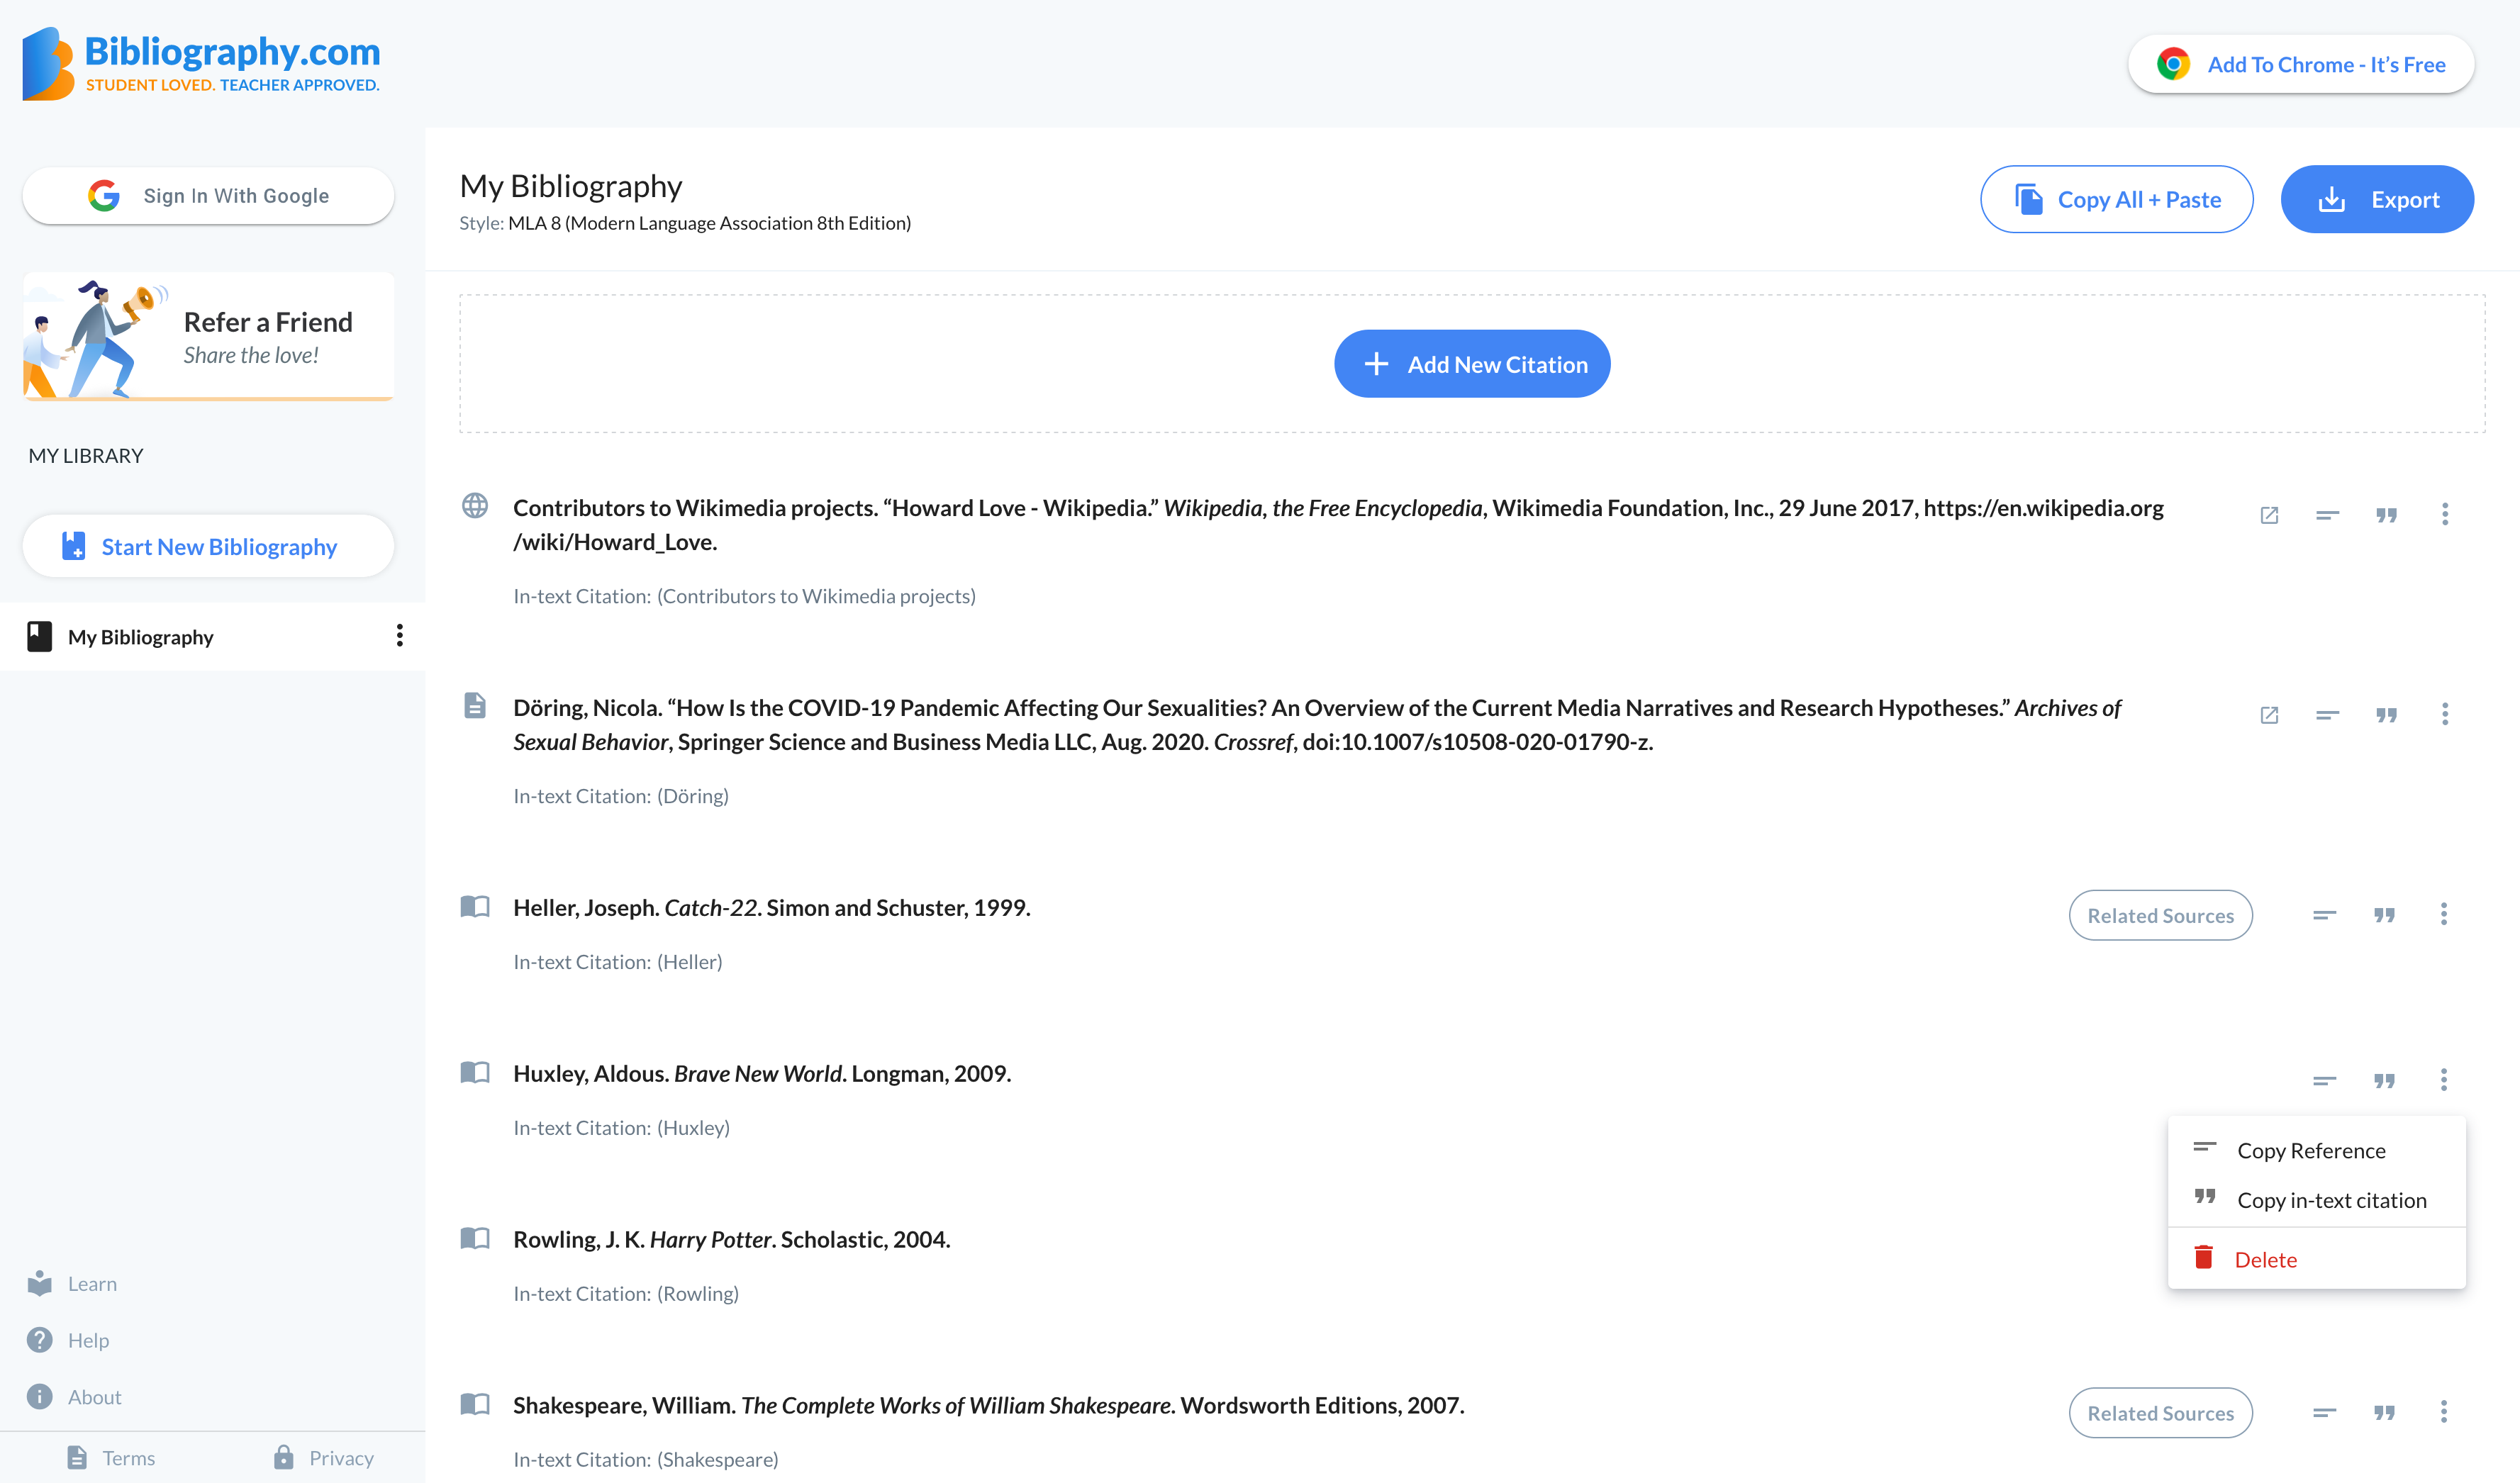The width and height of the screenshot is (2520, 1483).
Task: Open the three-dot menu on the COVID-19 citation
Action: click(x=2446, y=714)
